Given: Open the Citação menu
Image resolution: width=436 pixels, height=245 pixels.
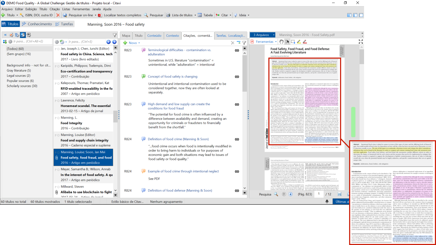Looking at the screenshot, I should (x=55, y=9).
